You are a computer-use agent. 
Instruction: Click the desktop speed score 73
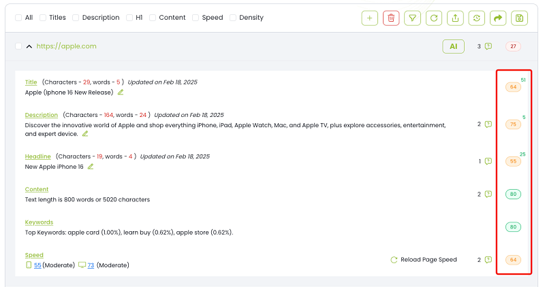pyautogui.click(x=91, y=265)
